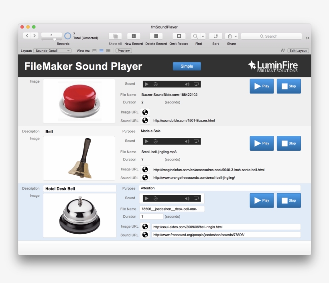Image resolution: width=329 pixels, height=283 pixels.
Task: Open Hotel Desk Bell Image URL globe
Action: pyautogui.click(x=145, y=226)
